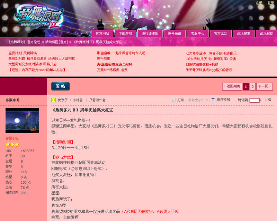Click the 金币 value 76 点

click(25, 188)
